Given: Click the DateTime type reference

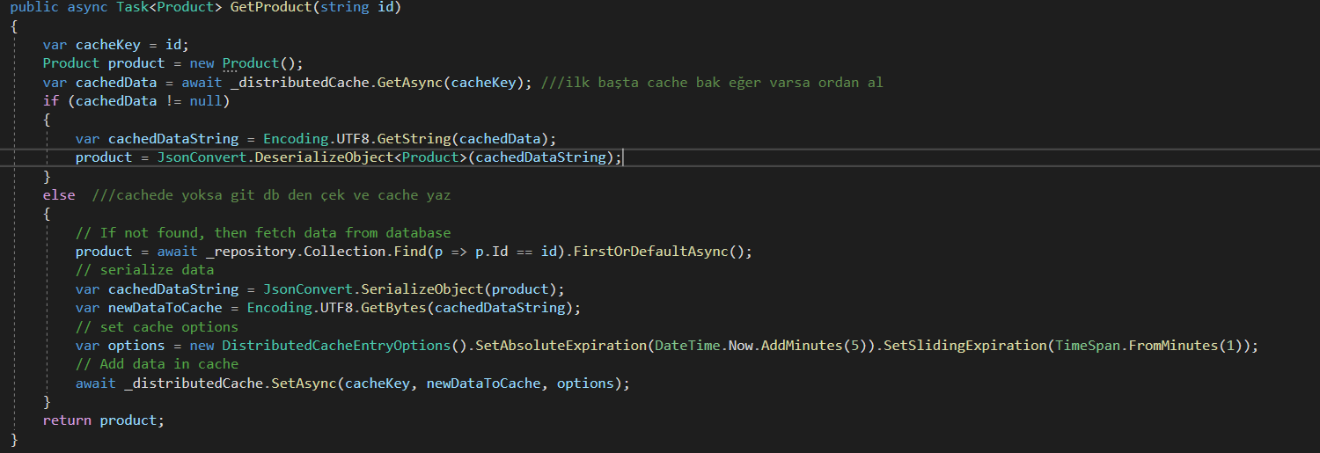Looking at the screenshot, I should (686, 346).
